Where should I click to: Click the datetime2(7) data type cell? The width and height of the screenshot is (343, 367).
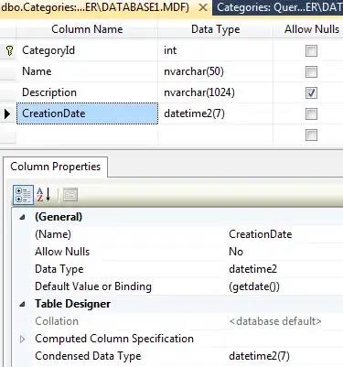click(x=215, y=113)
